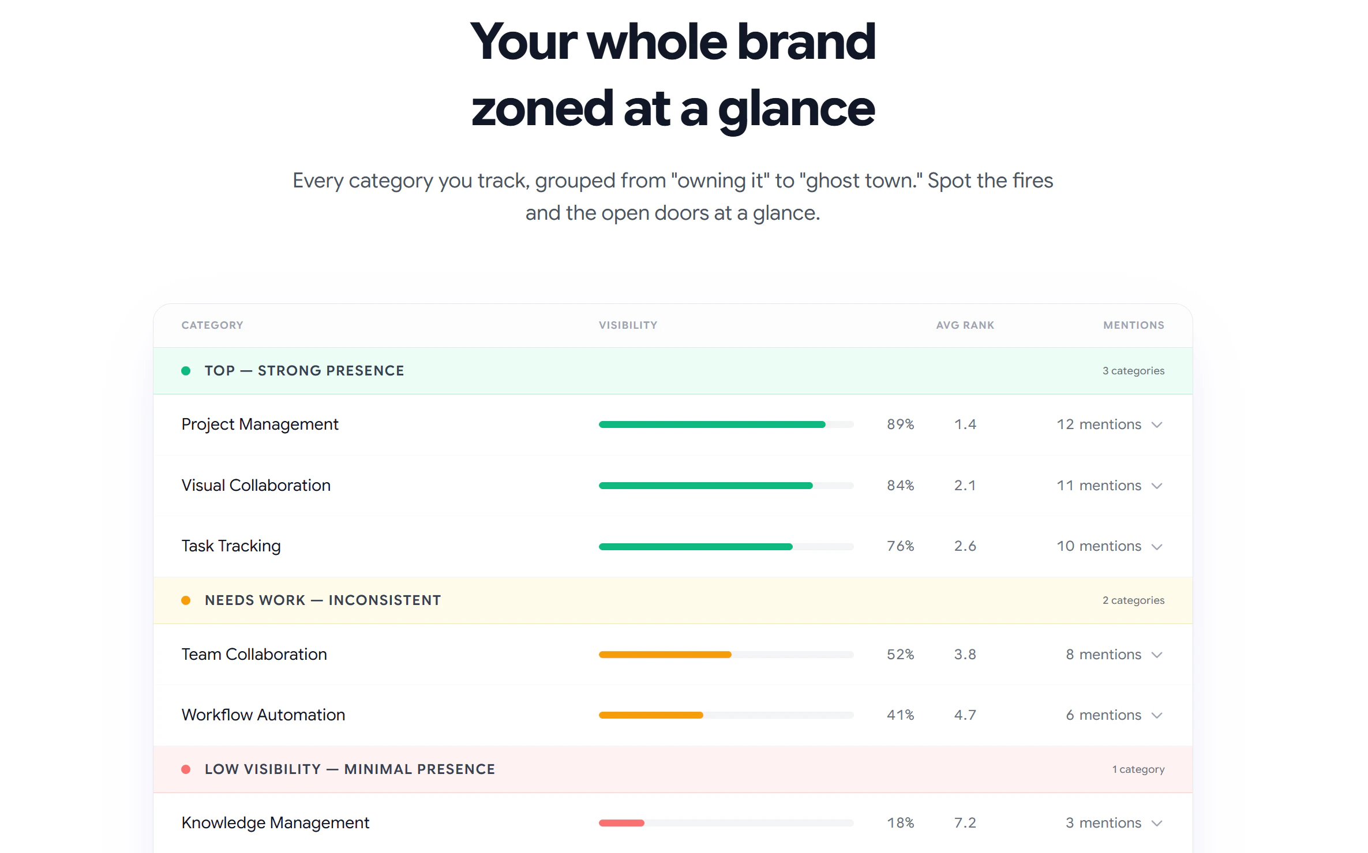Expand the Workflow Automation mentions row
This screenshot has height=853, width=1368.
pyautogui.click(x=1157, y=715)
